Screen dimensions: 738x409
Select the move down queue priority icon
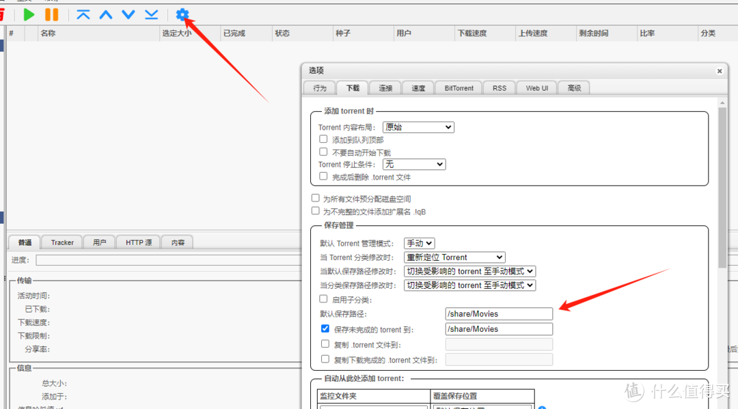[128, 14]
